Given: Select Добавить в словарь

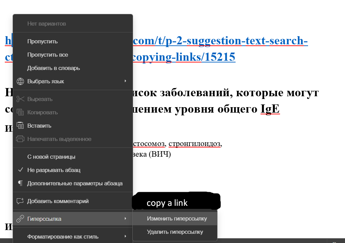Looking at the screenshot, I should tap(73, 68).
